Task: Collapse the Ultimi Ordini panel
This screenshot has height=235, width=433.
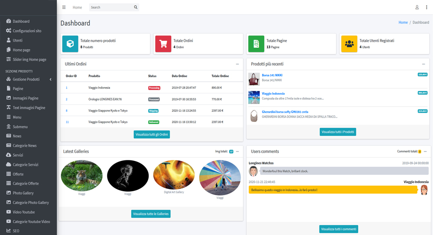Action: [x=237, y=64]
